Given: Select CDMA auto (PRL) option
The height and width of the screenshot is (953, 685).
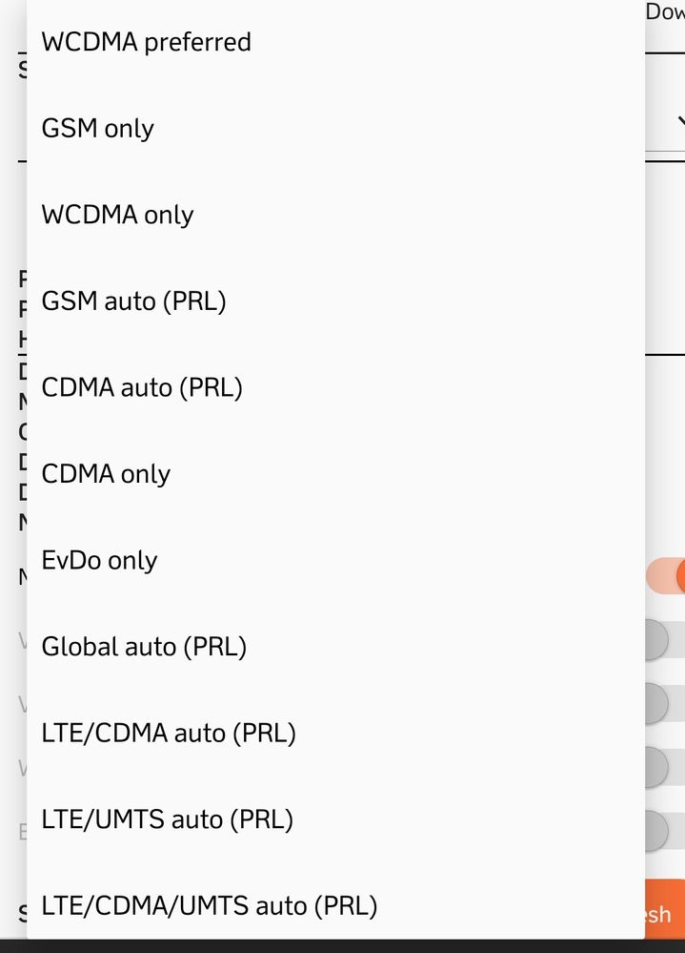Looking at the screenshot, I should [142, 387].
